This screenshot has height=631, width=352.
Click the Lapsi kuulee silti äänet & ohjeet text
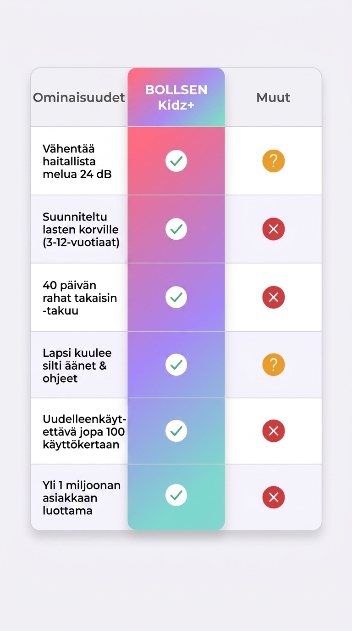click(77, 366)
